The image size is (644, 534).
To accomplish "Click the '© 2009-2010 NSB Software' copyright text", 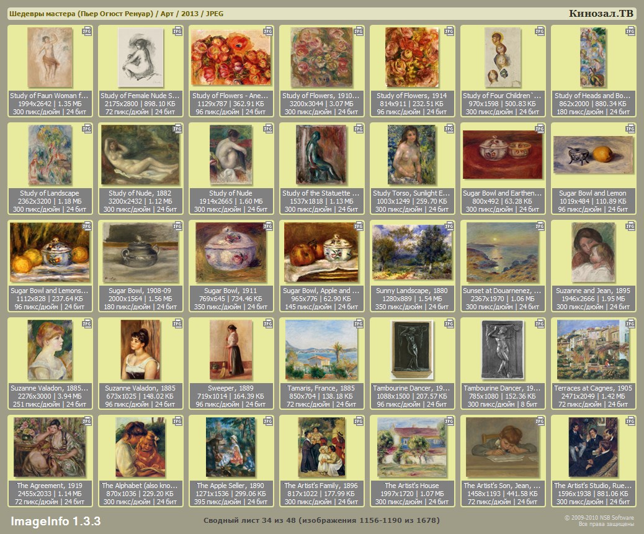I will pos(599,518).
